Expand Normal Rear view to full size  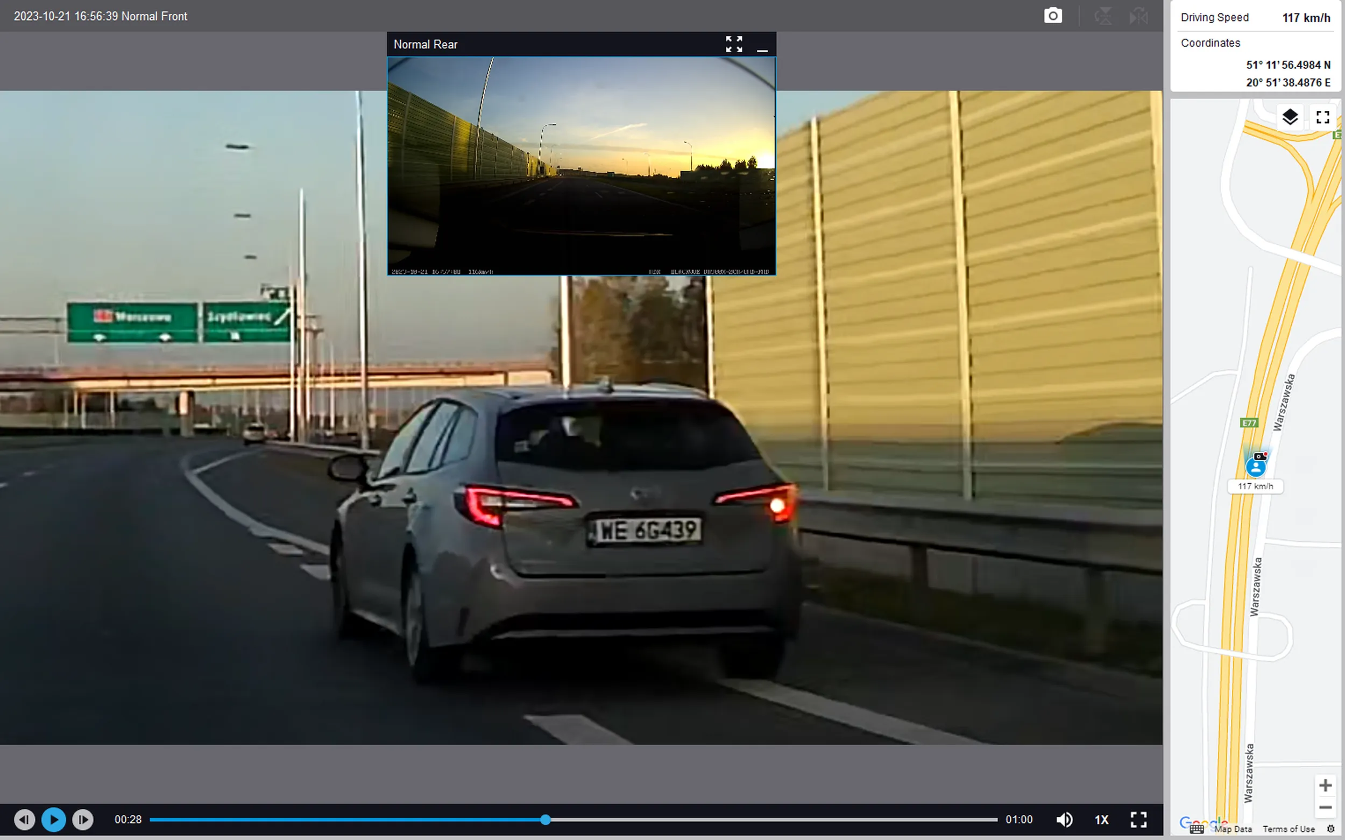tap(734, 44)
